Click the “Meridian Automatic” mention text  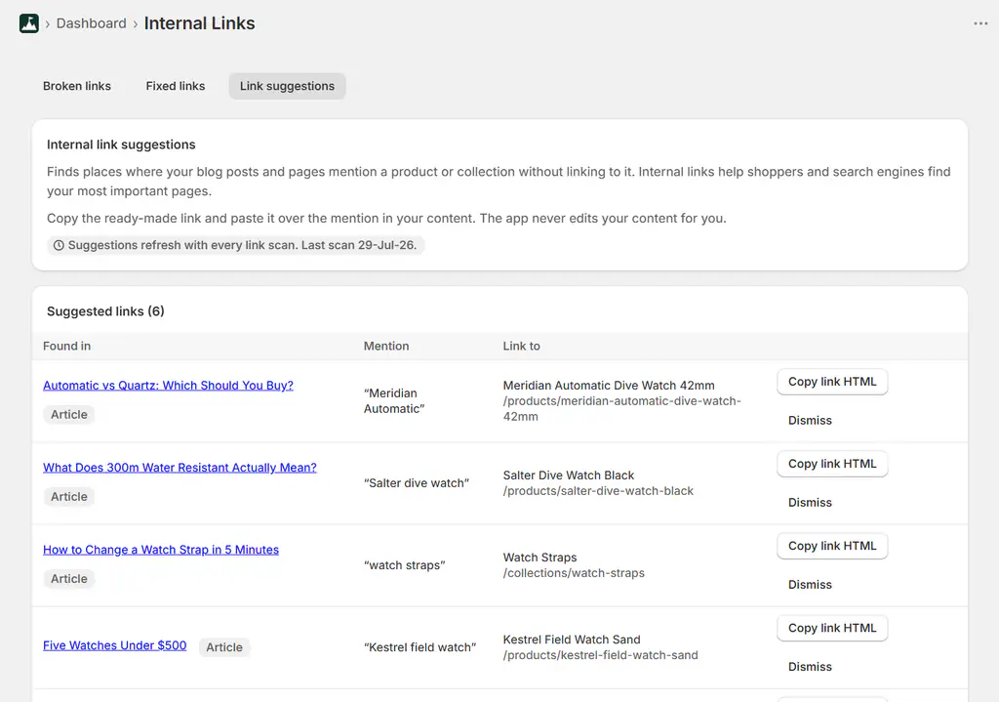tap(394, 401)
